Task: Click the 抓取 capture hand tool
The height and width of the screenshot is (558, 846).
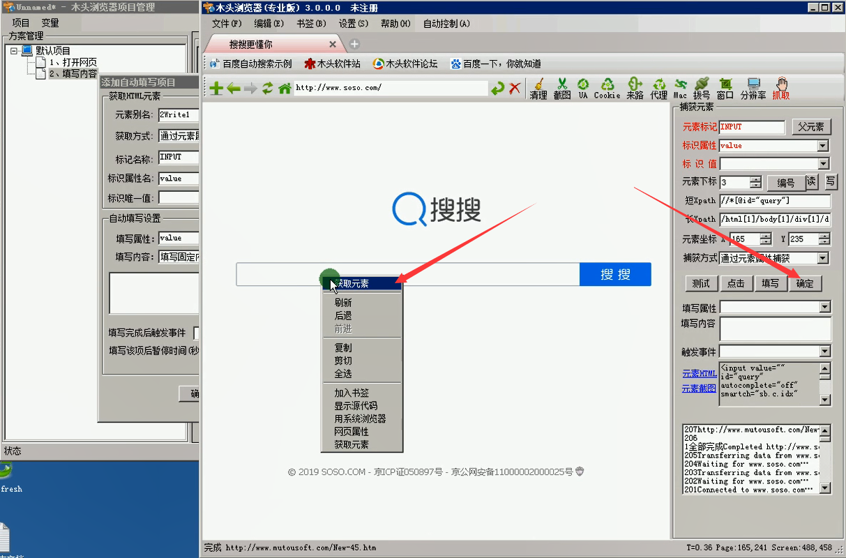Action: point(781,89)
